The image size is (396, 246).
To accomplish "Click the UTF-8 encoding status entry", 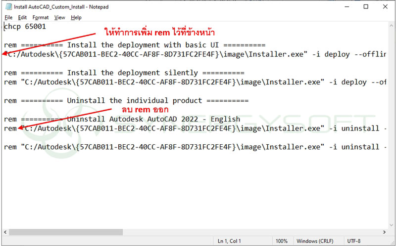I will point(354,241).
